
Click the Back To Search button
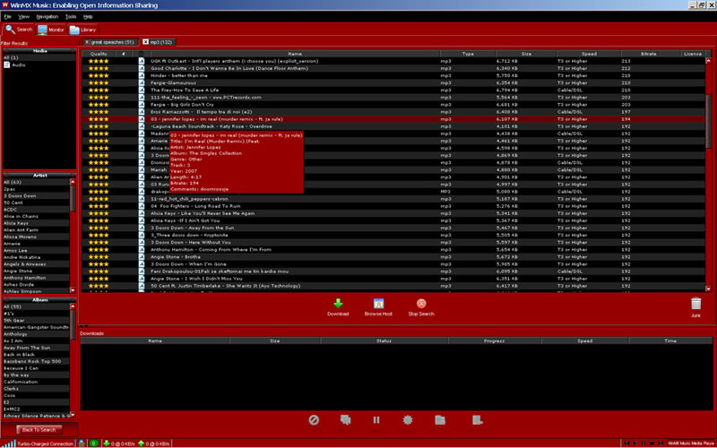tap(39, 430)
